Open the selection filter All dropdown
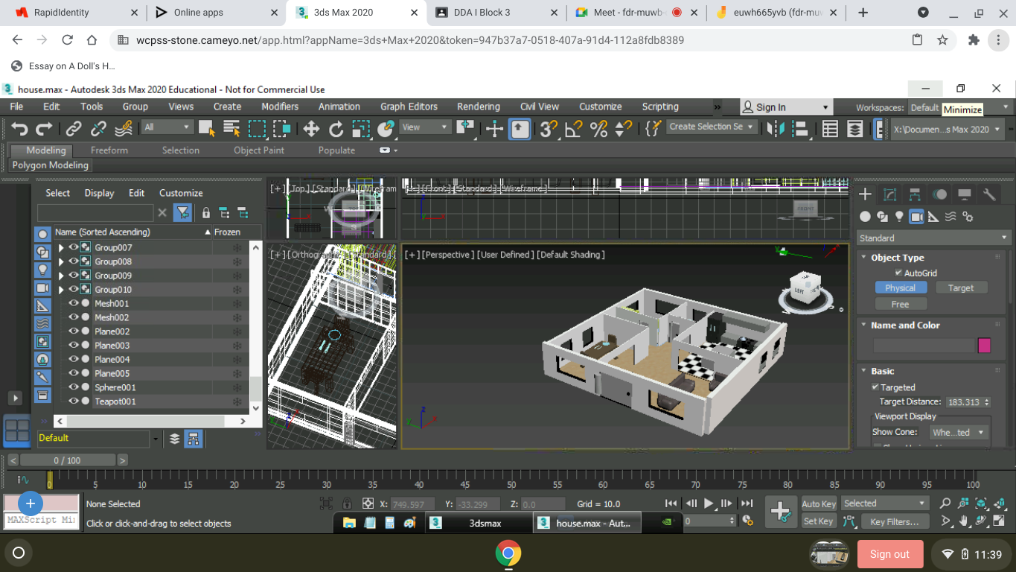This screenshot has height=572, width=1016. 167,126
